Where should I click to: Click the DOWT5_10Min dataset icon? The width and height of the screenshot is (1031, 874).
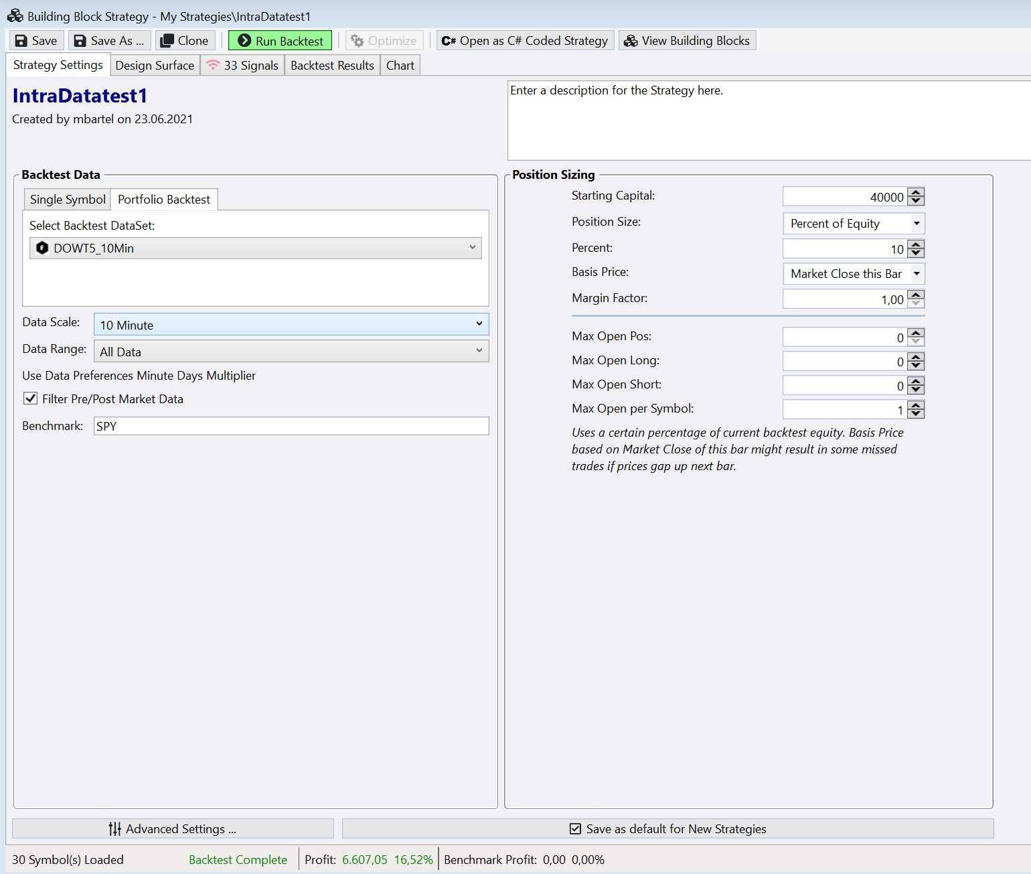tap(42, 248)
